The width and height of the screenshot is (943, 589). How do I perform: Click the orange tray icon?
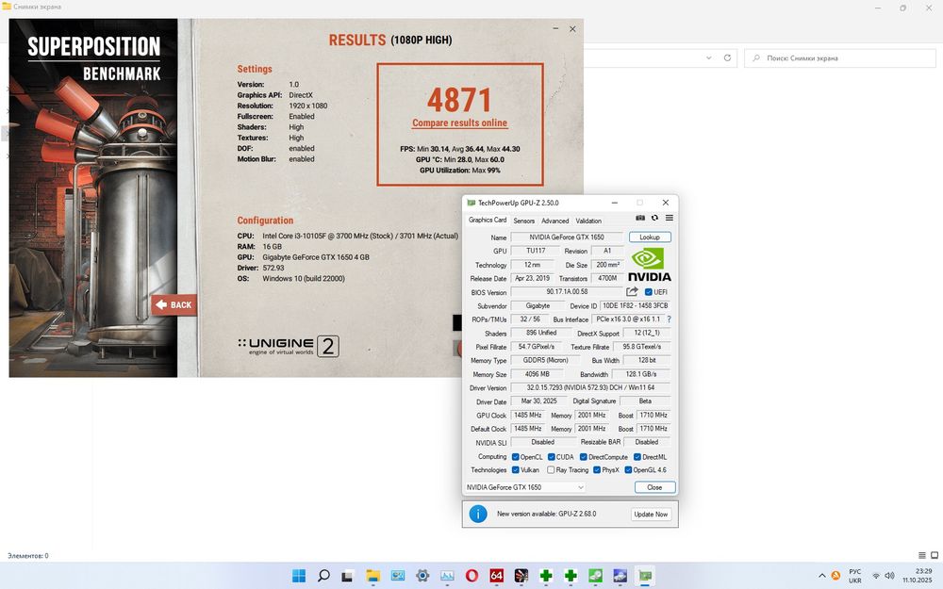click(x=835, y=576)
